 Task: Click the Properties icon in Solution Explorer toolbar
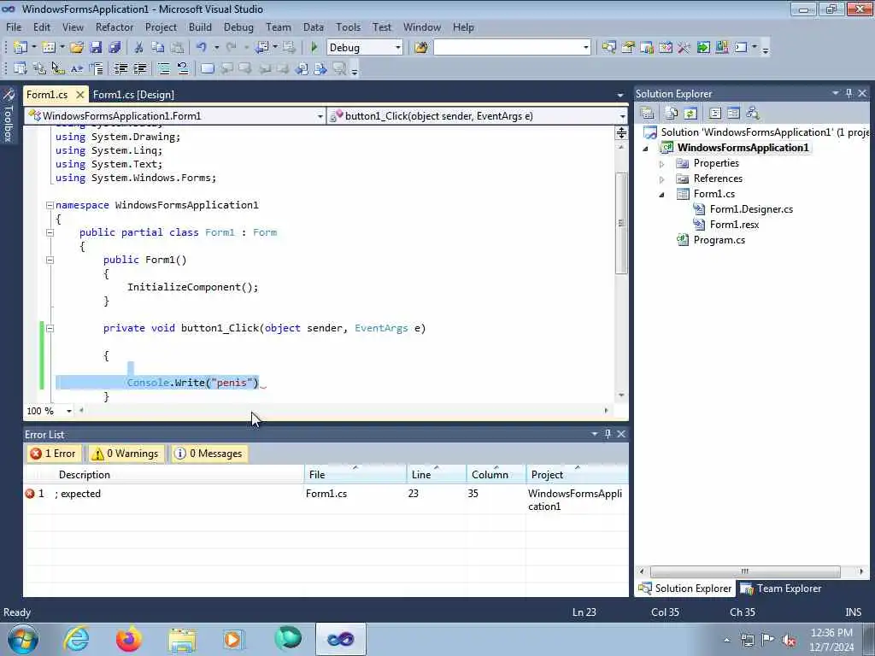[x=648, y=114]
